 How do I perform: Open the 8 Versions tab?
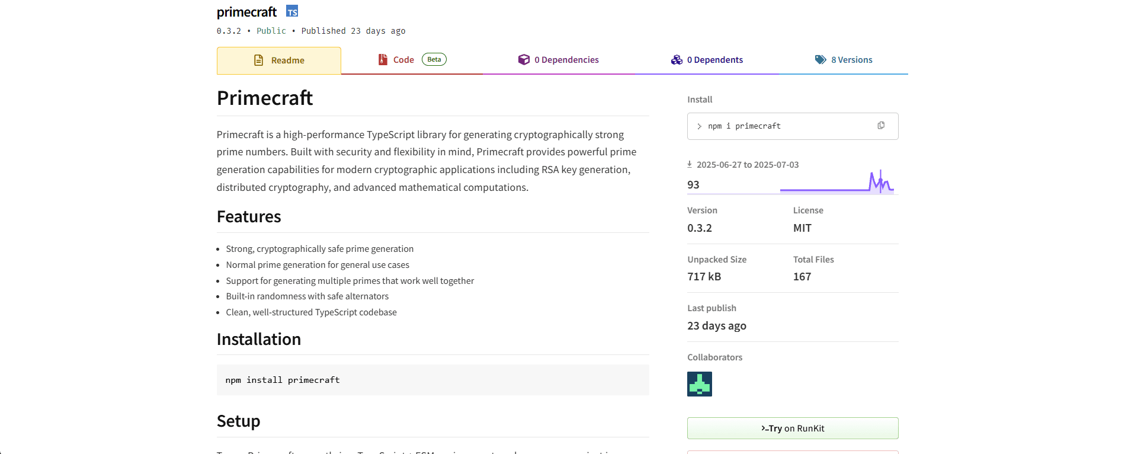844,60
